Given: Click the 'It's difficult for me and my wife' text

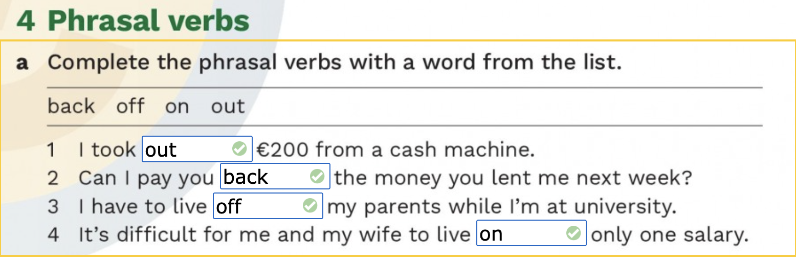Looking at the screenshot, I should (x=274, y=234).
